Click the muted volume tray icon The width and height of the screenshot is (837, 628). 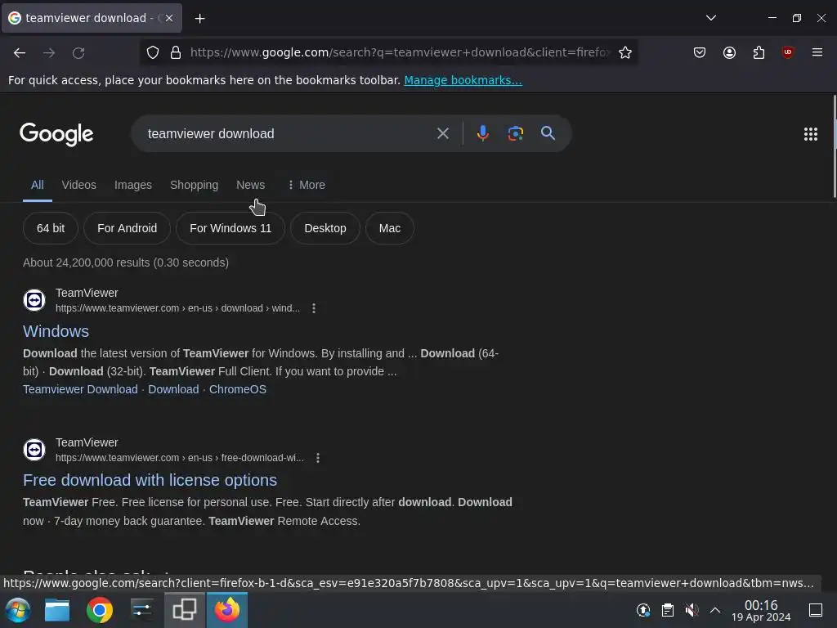pyautogui.click(x=692, y=610)
